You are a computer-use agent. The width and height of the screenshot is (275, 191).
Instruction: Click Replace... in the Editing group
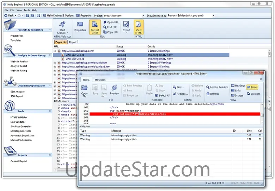(180, 94)
